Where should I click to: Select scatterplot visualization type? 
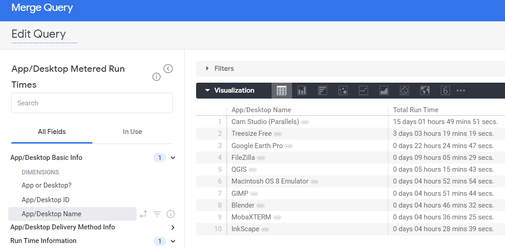343,90
